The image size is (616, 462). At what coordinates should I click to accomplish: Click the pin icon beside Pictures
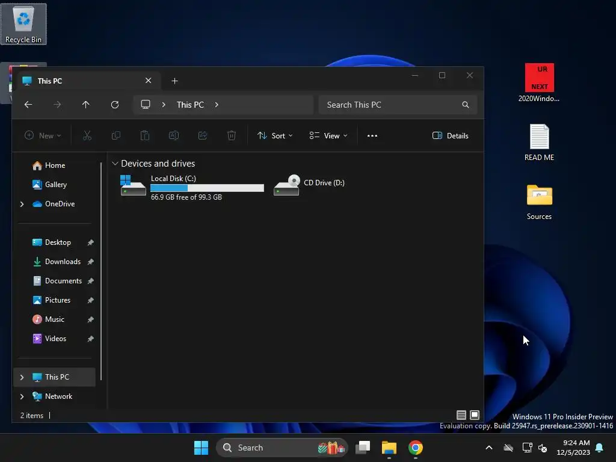90,300
